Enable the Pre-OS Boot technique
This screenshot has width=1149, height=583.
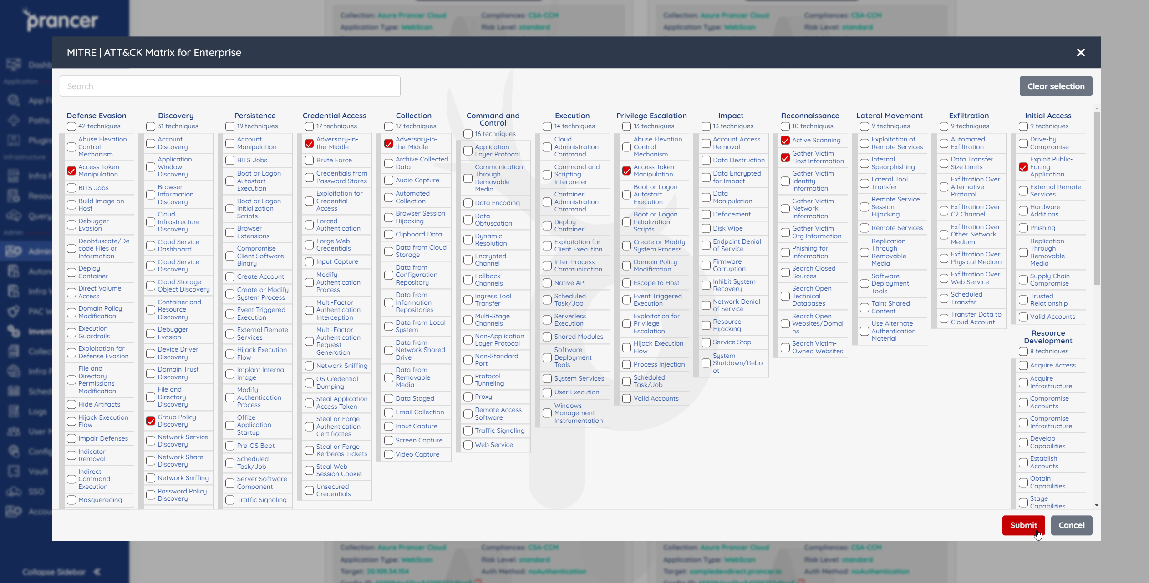point(230,446)
